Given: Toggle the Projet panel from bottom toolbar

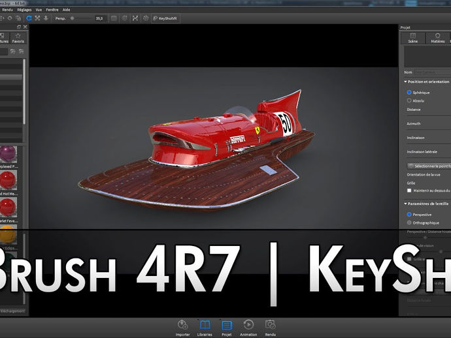Looking at the screenshot, I should point(227,328).
